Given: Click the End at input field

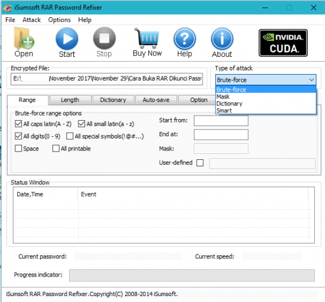Looking at the screenshot, I should [x=221, y=134].
